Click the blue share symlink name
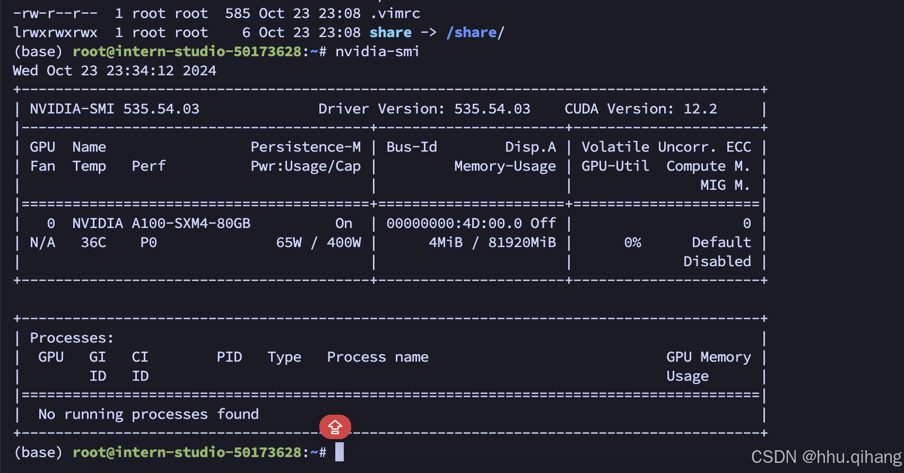Viewport: 904px width, 473px height. (x=390, y=32)
